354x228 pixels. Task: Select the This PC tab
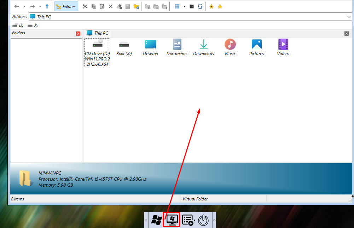[98, 33]
